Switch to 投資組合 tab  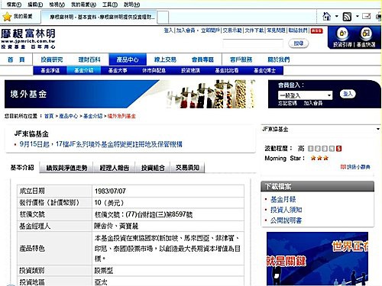coord(153,168)
